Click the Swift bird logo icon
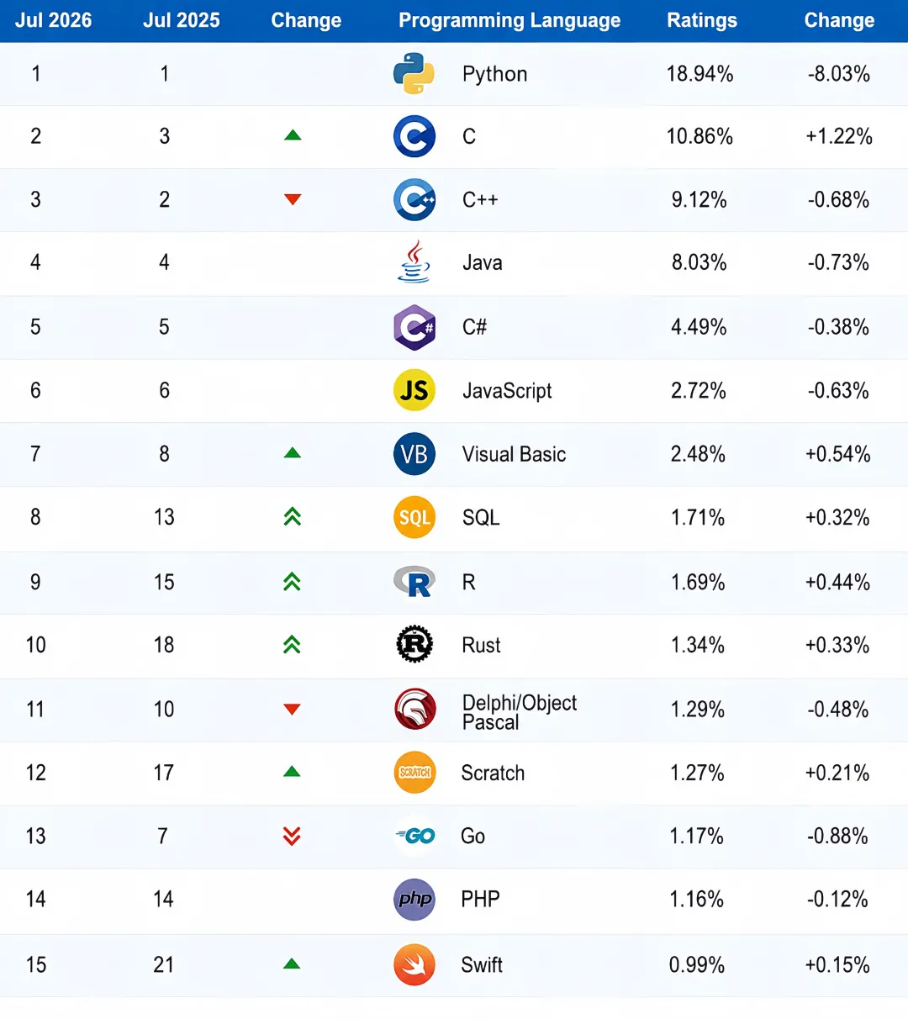The image size is (908, 1019). point(414,964)
